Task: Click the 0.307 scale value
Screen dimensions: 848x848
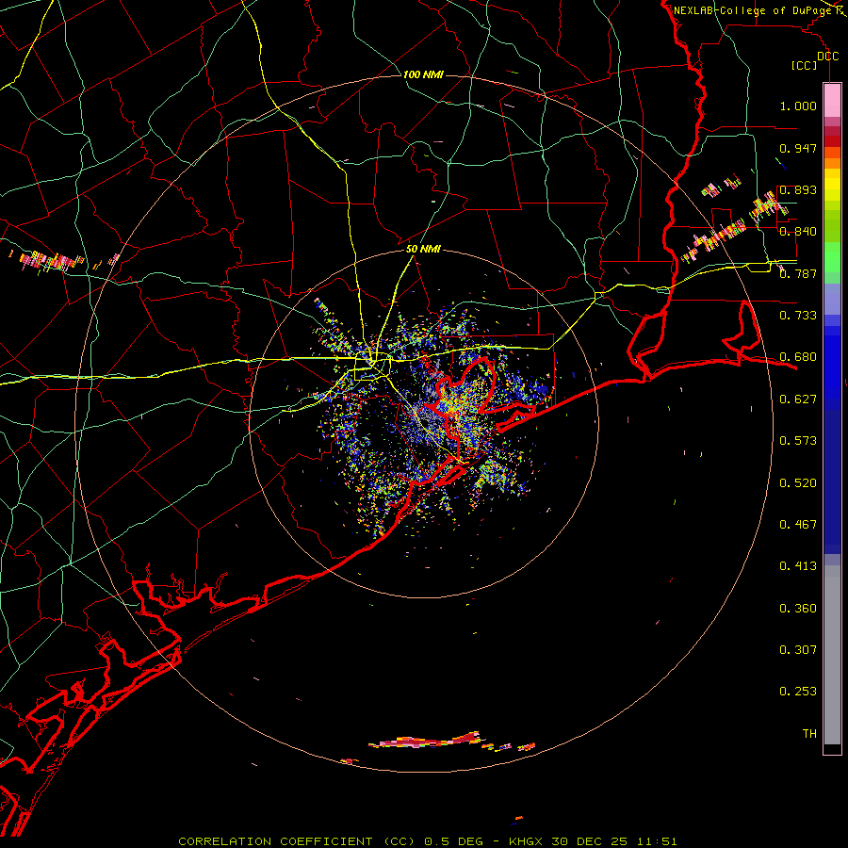Action: [x=798, y=650]
